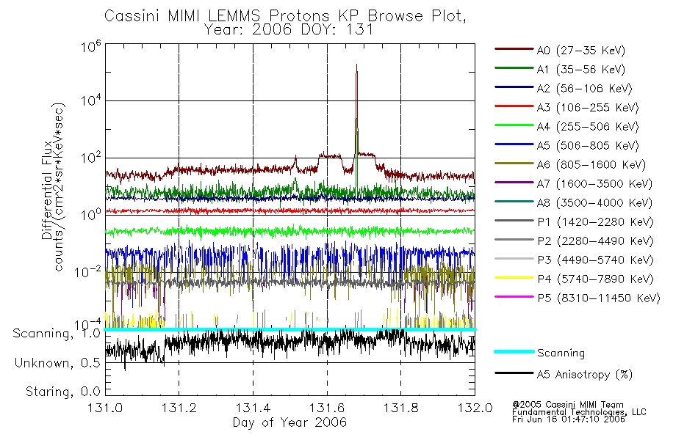Click the P1 (1420-2280 KeV) legend label

pos(596,222)
